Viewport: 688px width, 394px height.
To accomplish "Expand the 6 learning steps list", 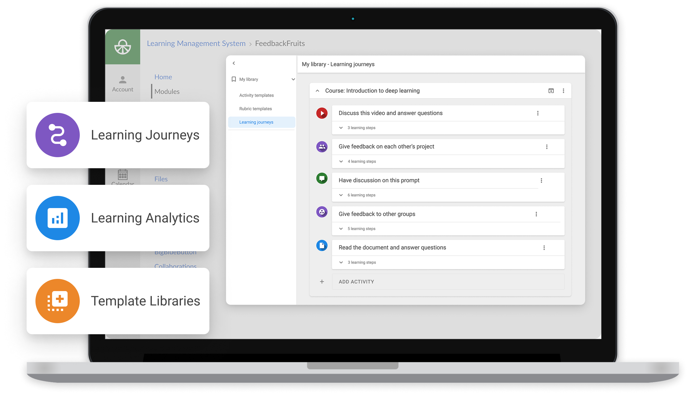I will point(341,195).
